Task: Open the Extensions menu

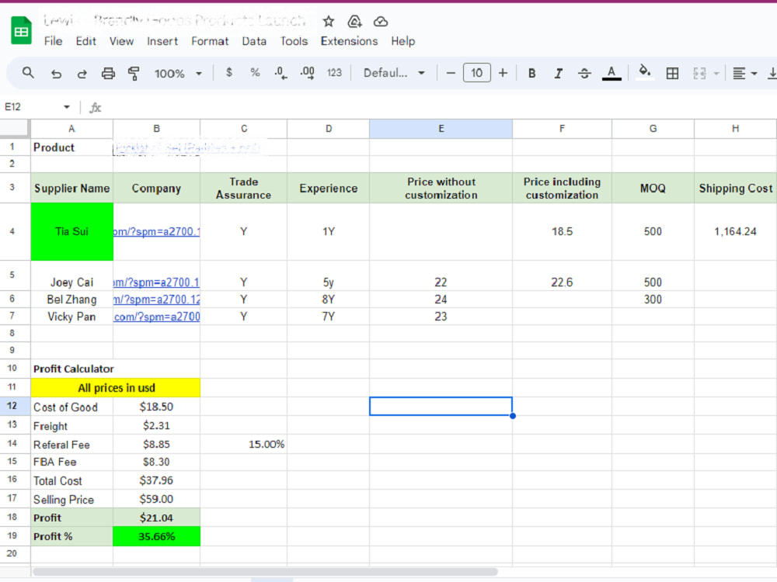Action: [349, 41]
